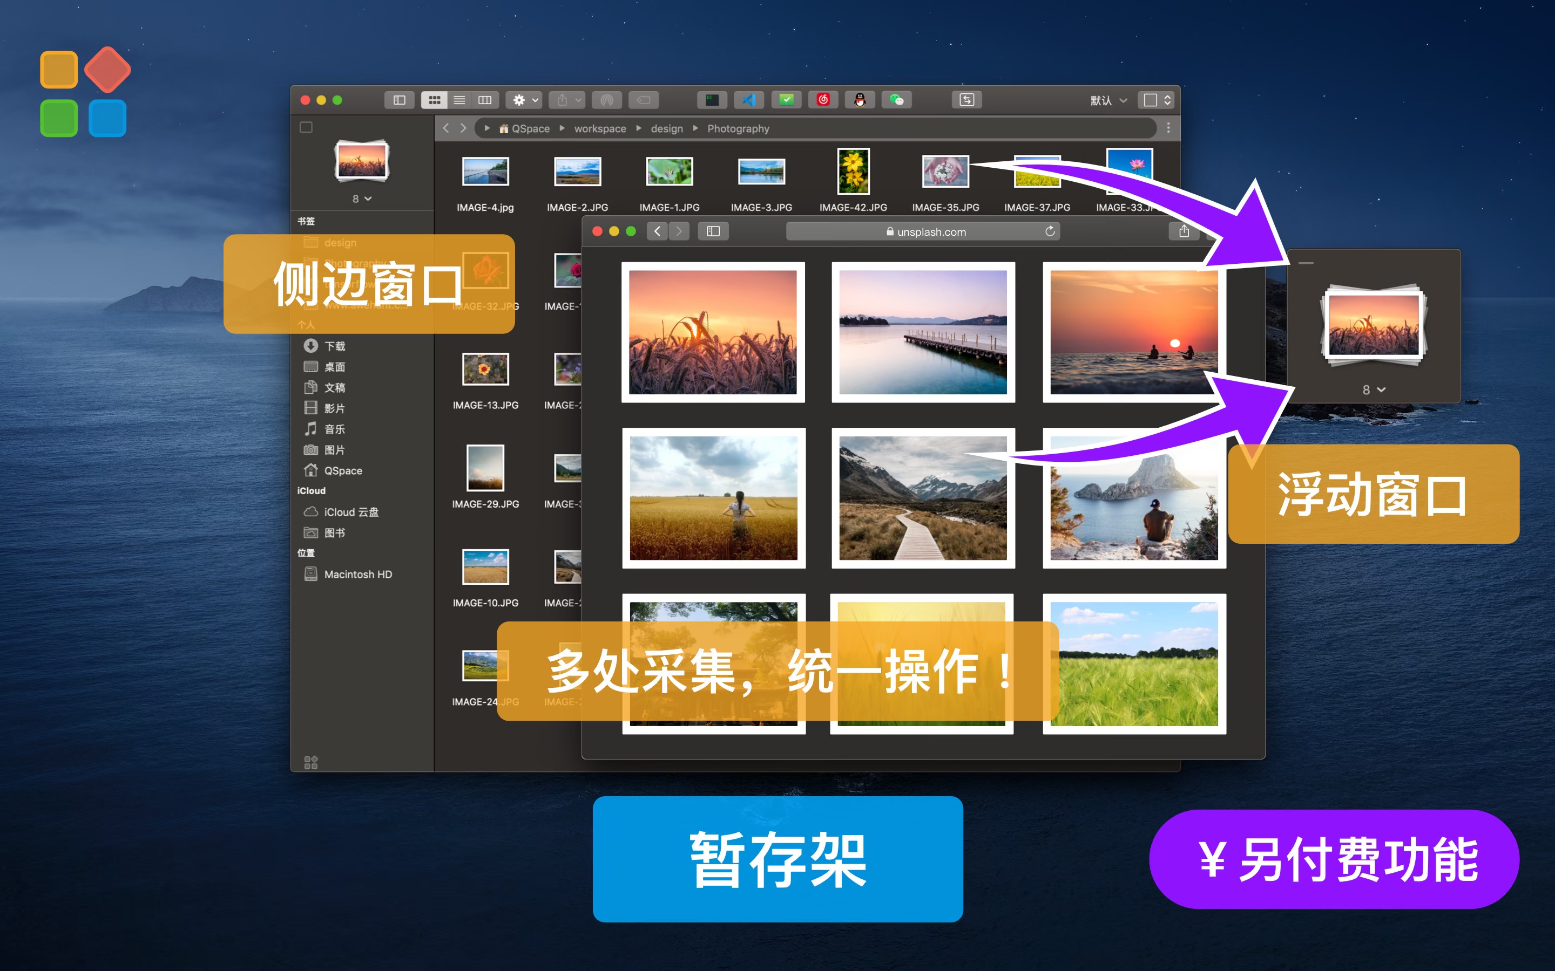Select QSpace in the path breadcrumb

pyautogui.click(x=524, y=128)
